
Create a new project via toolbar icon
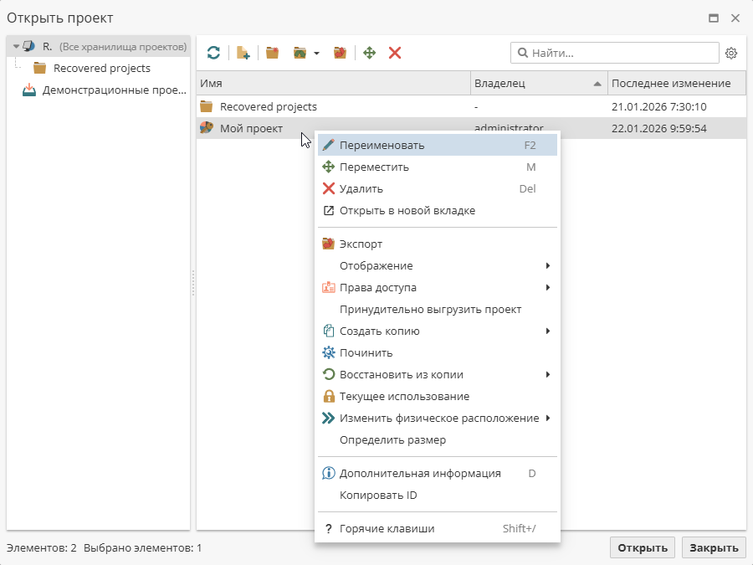pos(243,53)
